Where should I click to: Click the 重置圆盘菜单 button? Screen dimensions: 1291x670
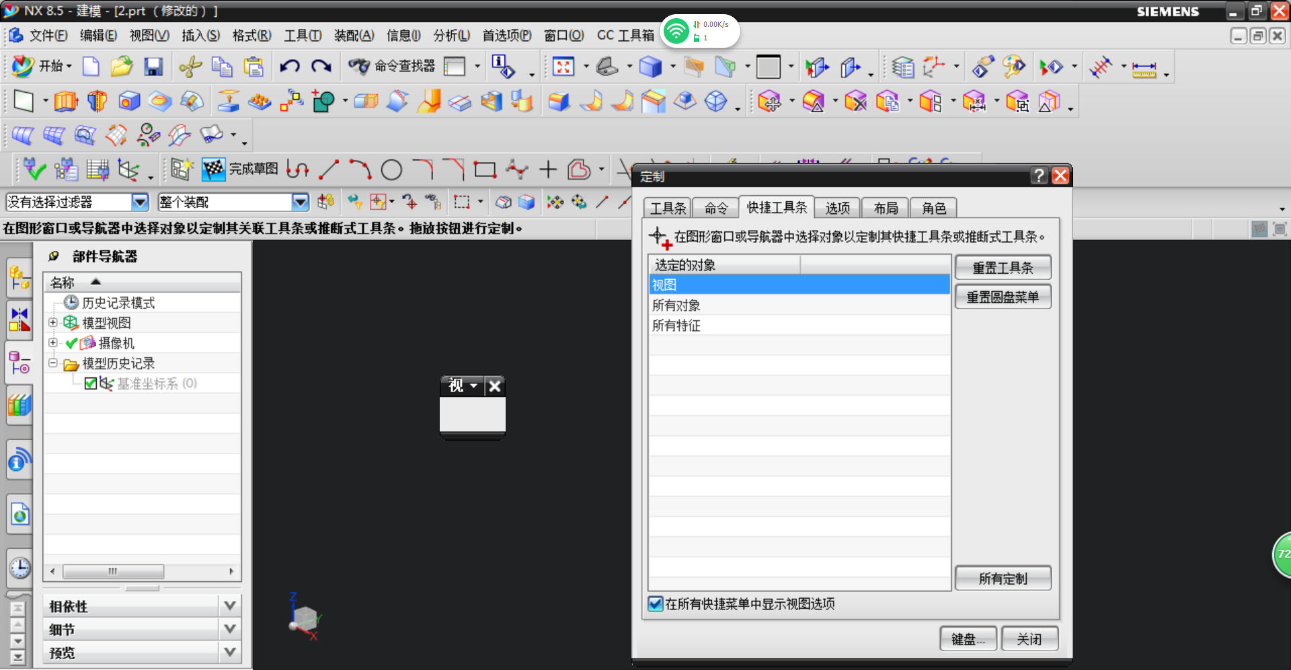[x=1003, y=297]
